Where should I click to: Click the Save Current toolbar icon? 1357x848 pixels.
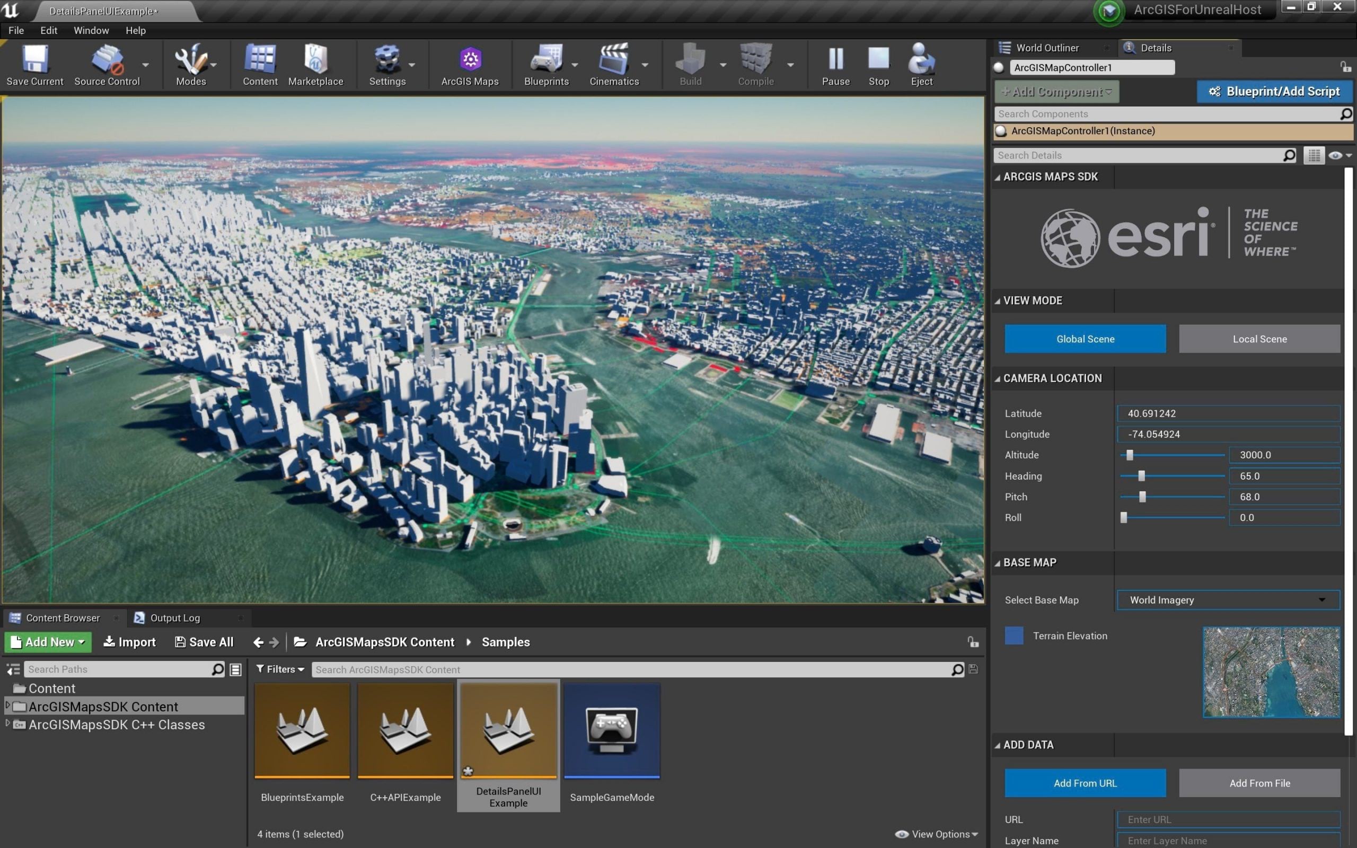click(35, 60)
